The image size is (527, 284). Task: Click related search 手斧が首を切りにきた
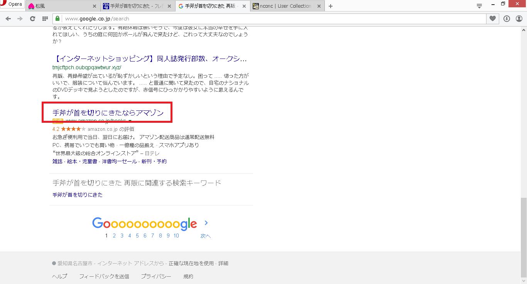tap(78, 195)
